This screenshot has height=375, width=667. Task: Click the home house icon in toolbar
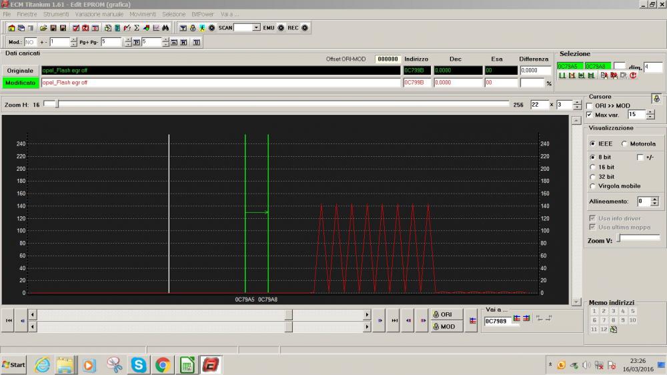pyautogui.click(x=11, y=28)
